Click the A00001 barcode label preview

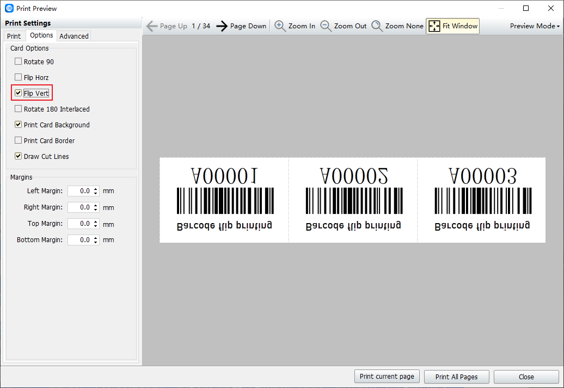pyautogui.click(x=224, y=200)
